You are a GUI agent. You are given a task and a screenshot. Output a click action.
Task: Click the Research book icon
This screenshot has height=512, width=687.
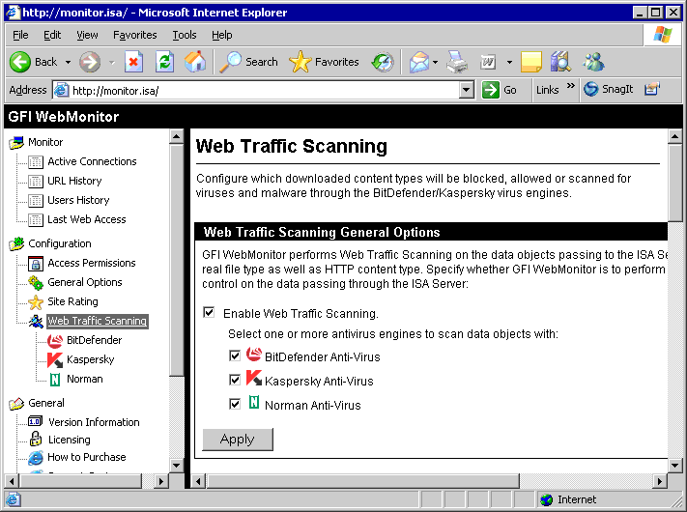[560, 62]
